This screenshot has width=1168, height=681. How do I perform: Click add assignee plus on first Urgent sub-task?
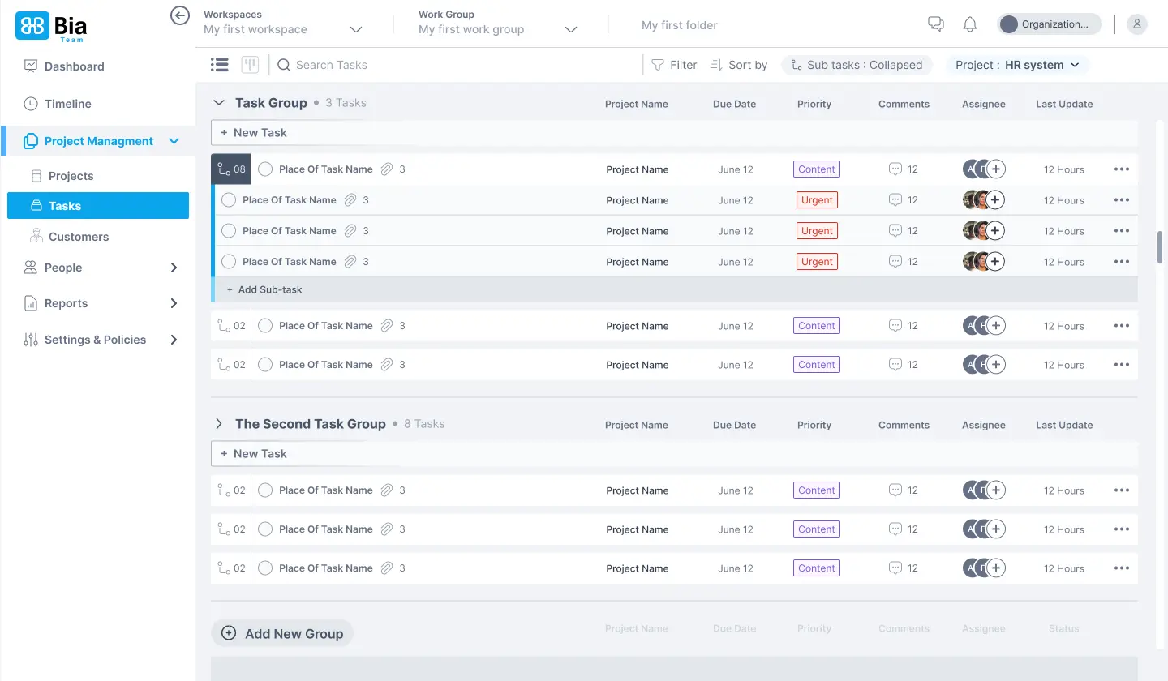coord(995,200)
